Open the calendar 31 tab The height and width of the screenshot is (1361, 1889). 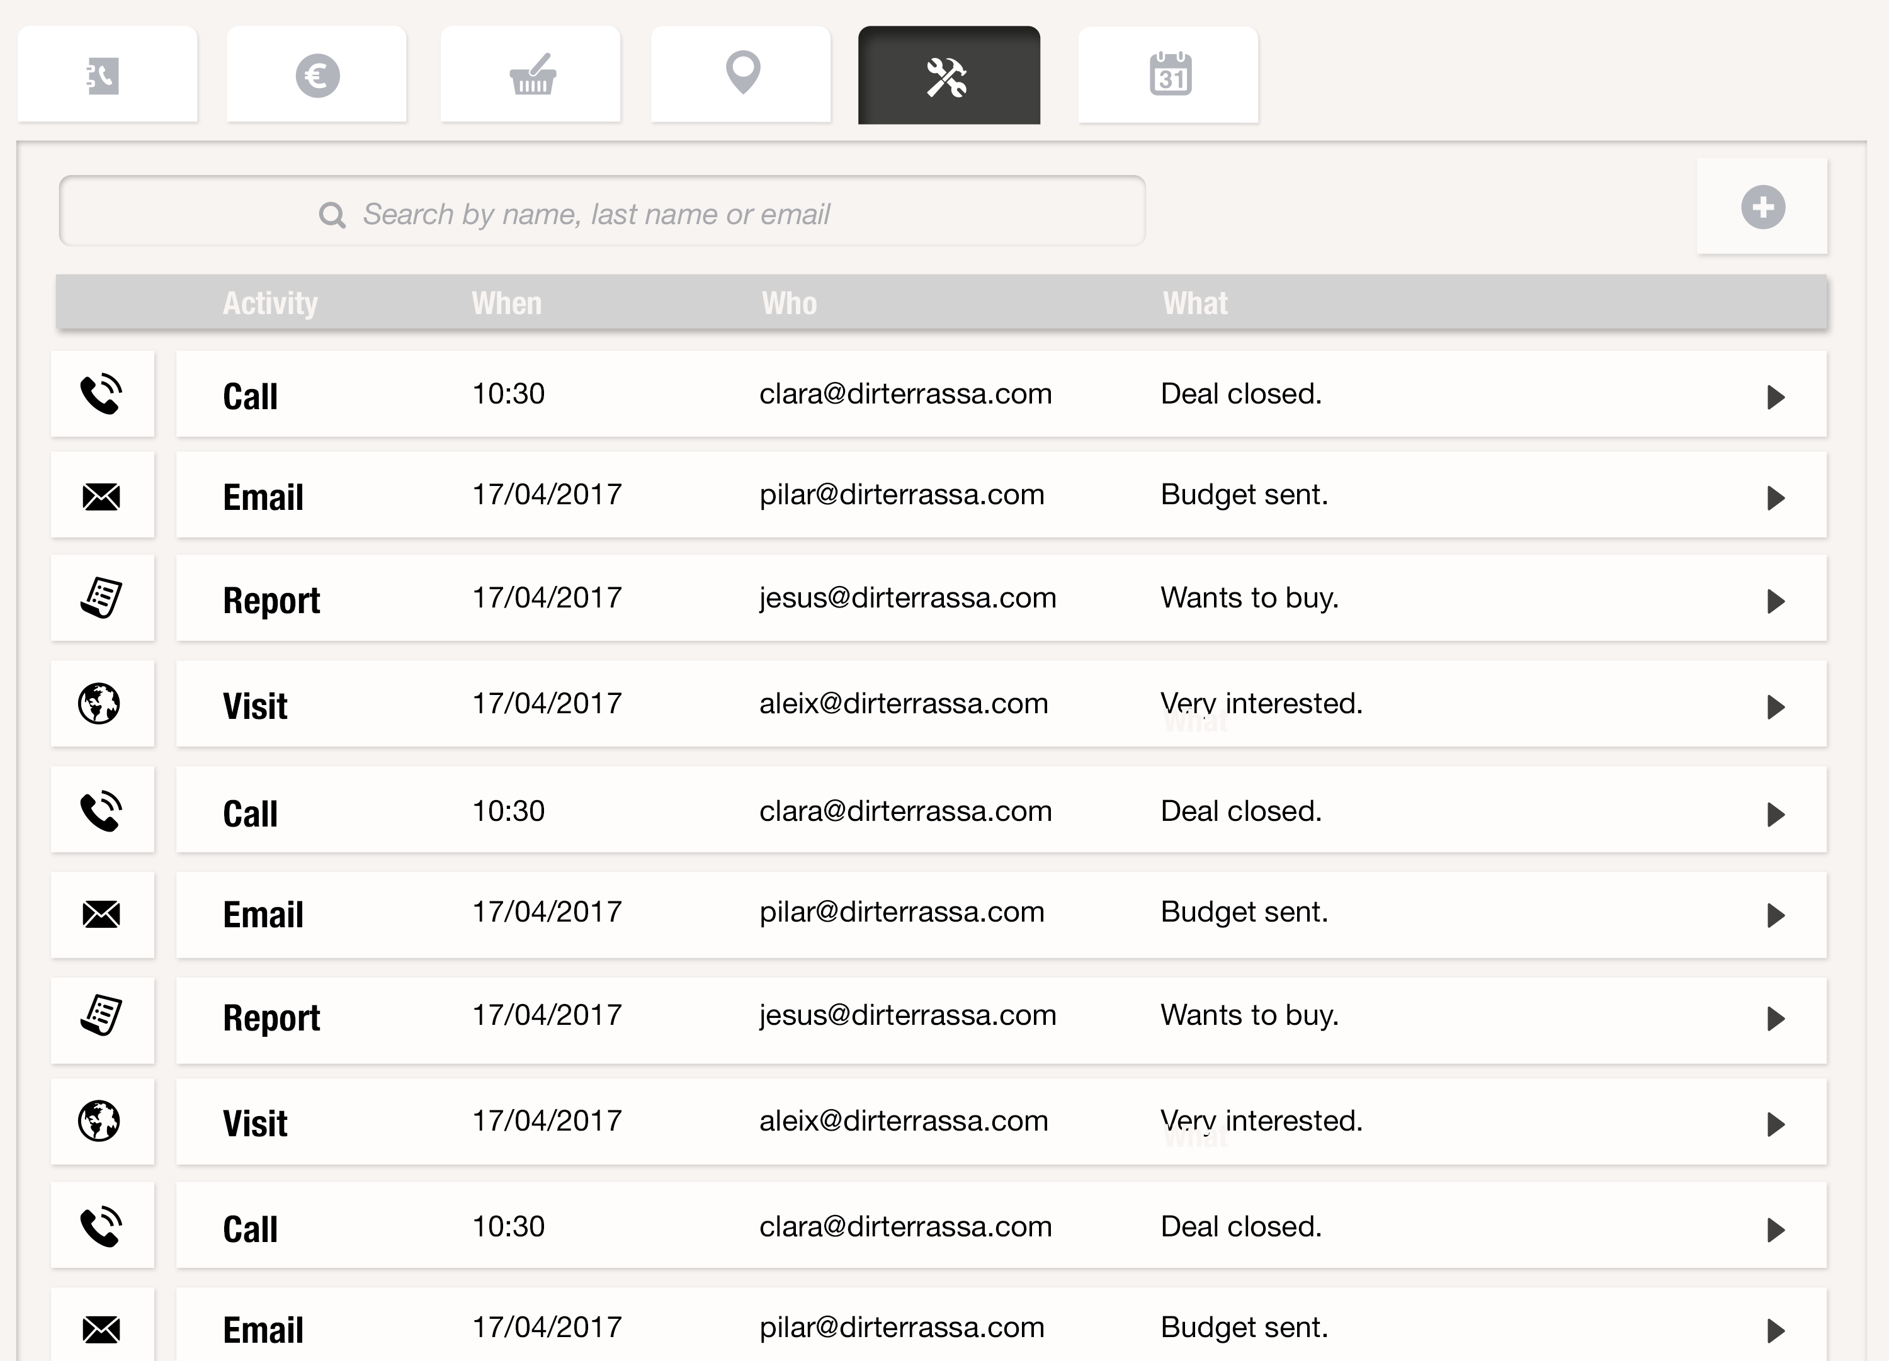pos(1169,75)
